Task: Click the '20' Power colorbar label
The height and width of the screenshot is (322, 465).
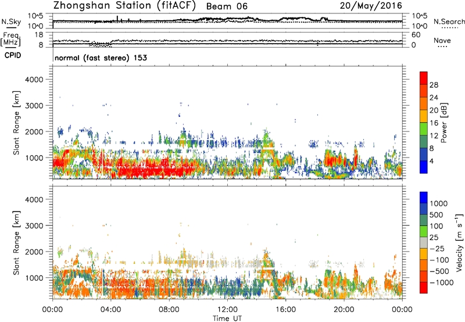Action: coord(434,110)
